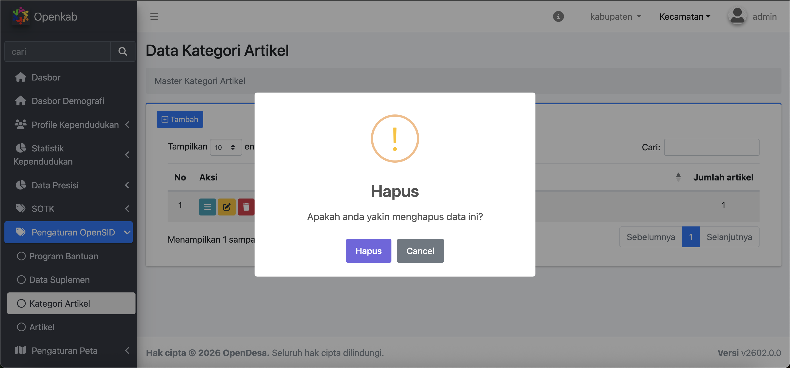Click the hamburger sidebar toggle icon
This screenshot has width=790, height=368.
pyautogui.click(x=154, y=16)
